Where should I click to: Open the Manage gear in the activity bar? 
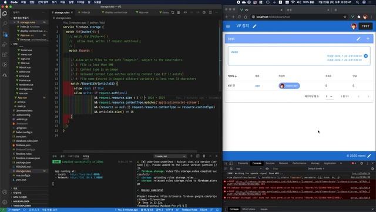coord(5,202)
